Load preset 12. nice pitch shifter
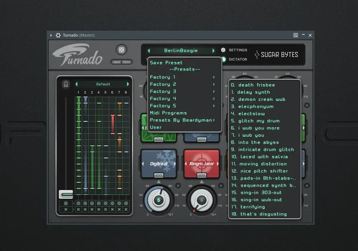This screenshot has height=251, width=358. [265, 171]
